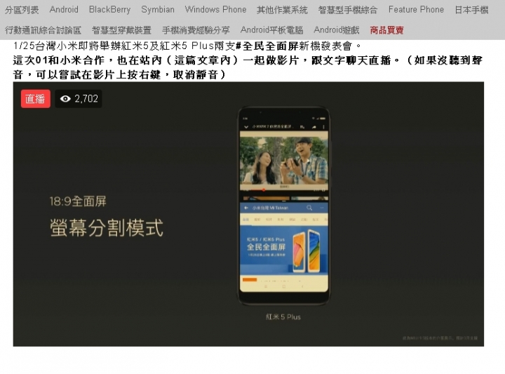Open the Android平板電腦 section

tap(272, 30)
